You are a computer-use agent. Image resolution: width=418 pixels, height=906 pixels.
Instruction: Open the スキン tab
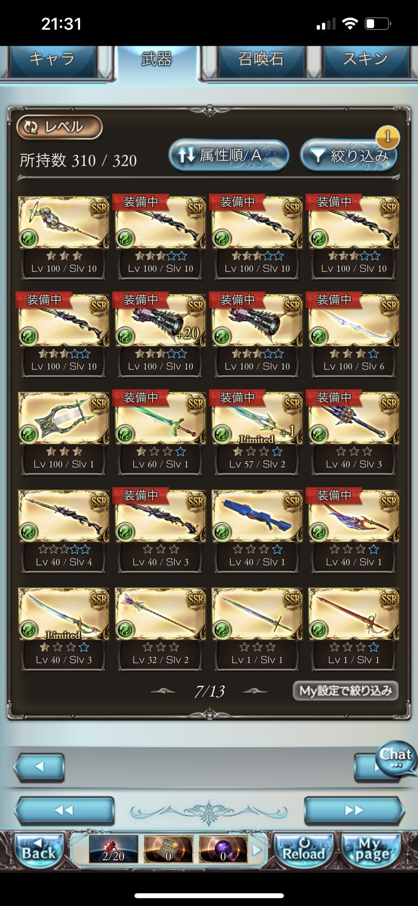pos(366,59)
